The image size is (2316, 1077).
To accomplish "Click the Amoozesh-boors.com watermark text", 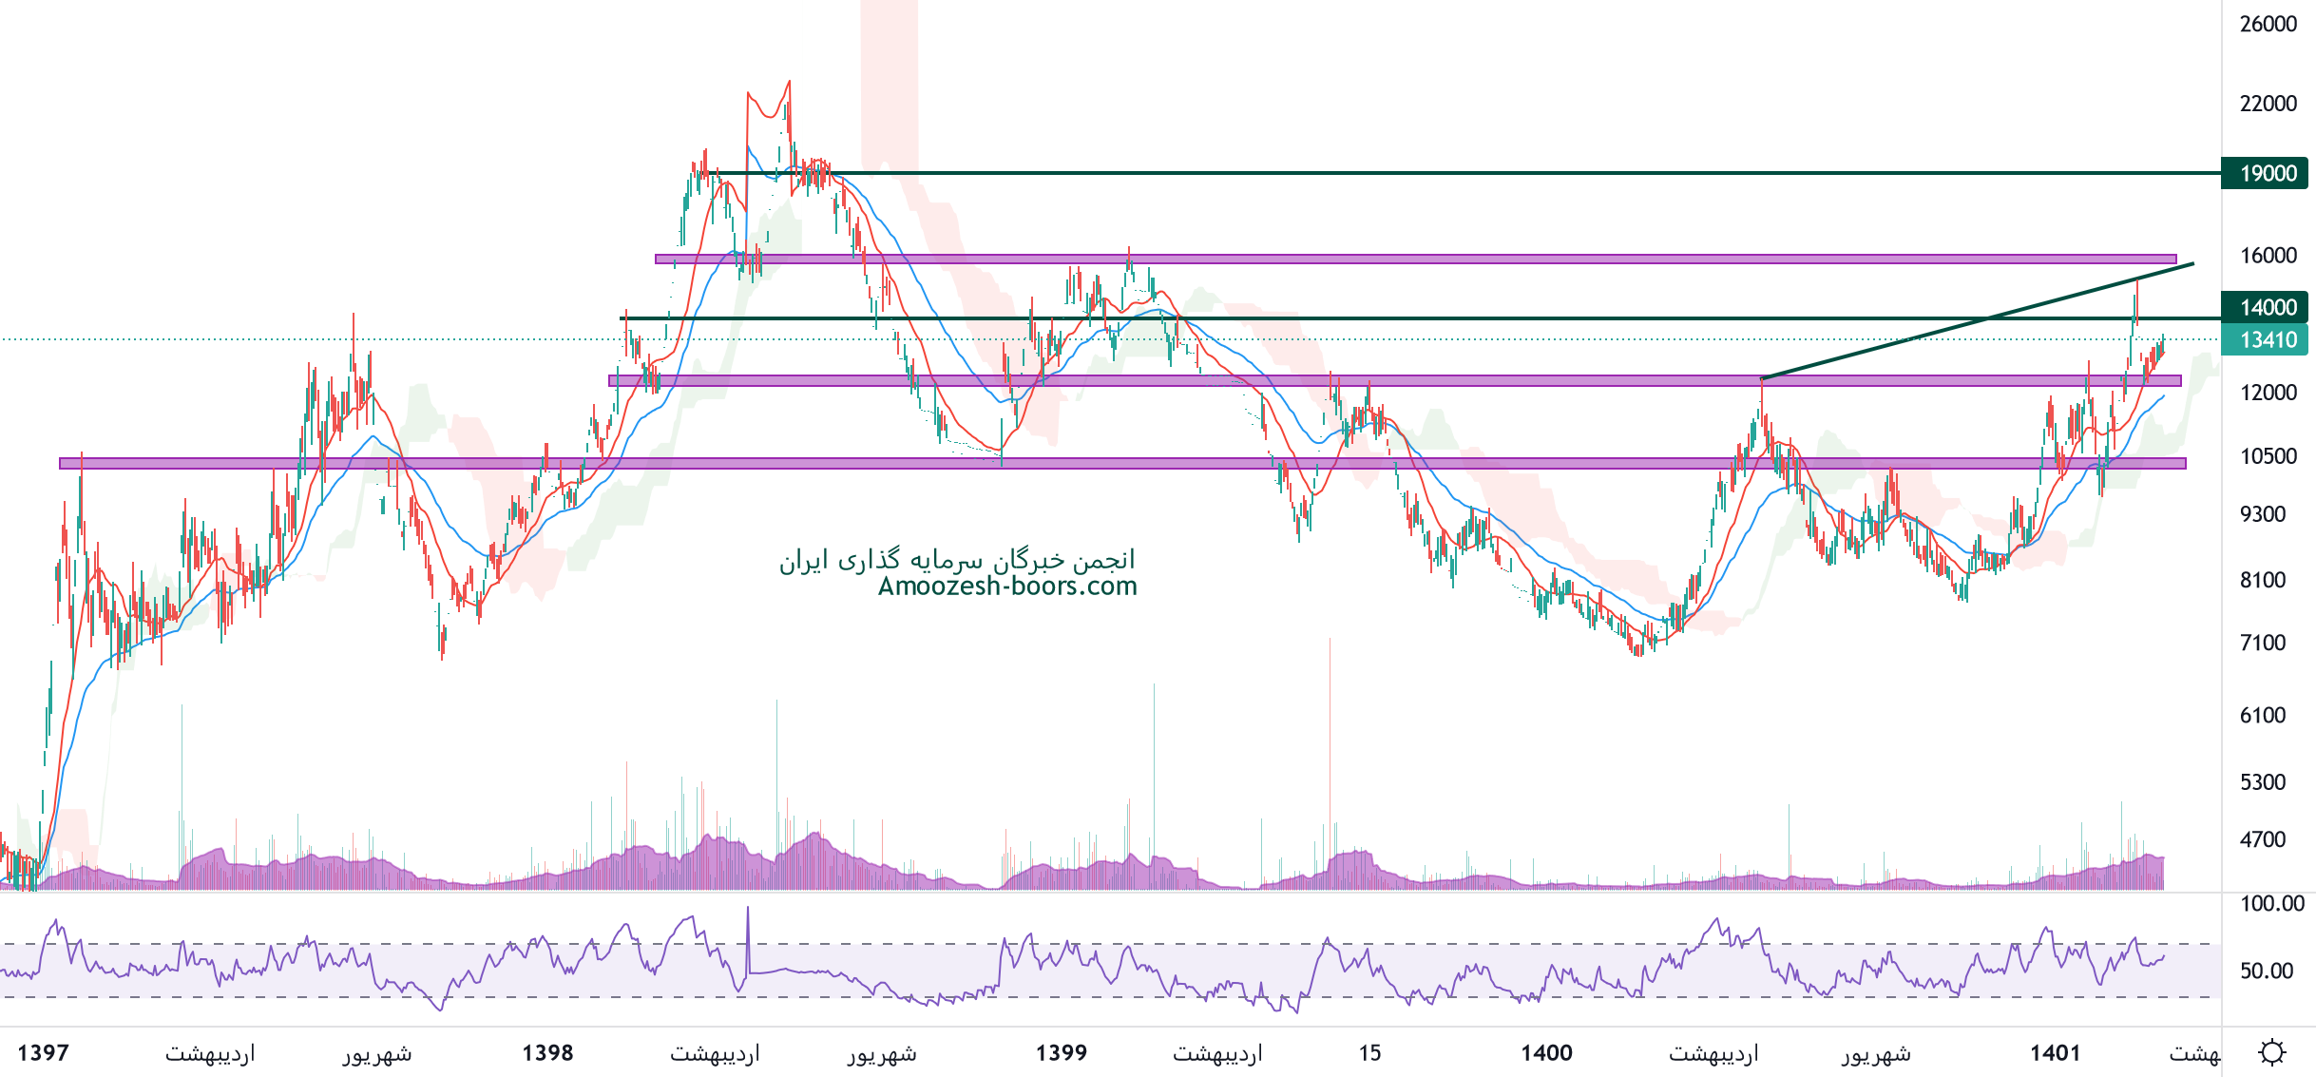I will click(x=1007, y=587).
